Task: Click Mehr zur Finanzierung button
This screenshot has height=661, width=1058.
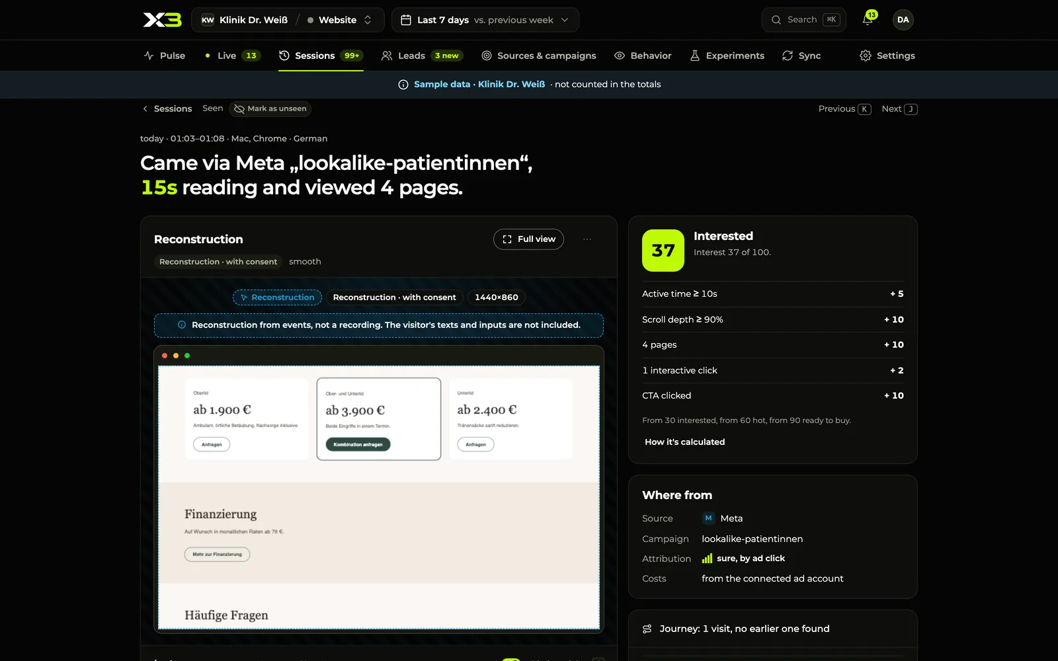Action: pyautogui.click(x=217, y=555)
